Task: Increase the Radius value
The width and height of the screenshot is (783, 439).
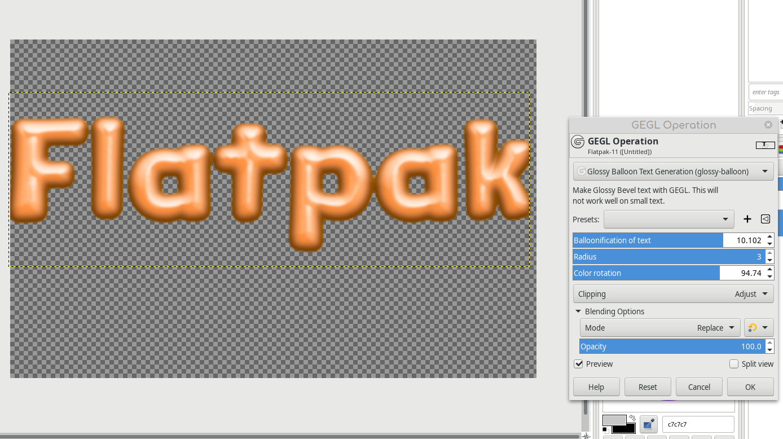Action: pos(770,253)
